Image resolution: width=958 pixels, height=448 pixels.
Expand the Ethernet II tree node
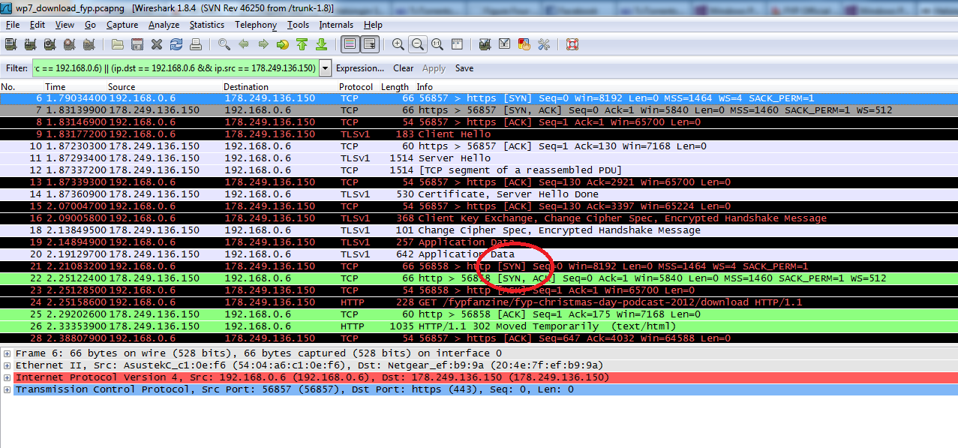coord(7,365)
